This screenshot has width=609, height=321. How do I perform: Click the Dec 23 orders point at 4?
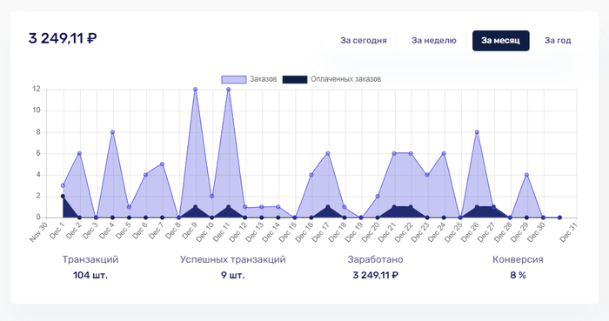tap(427, 175)
